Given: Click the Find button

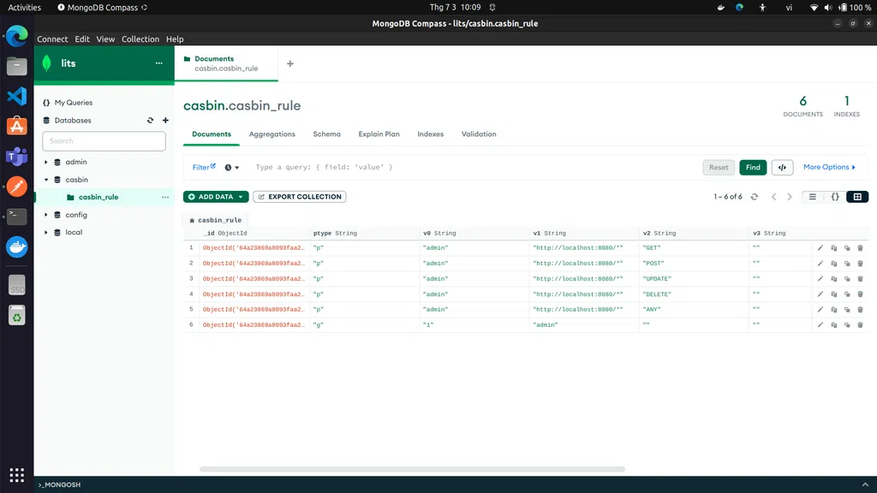Looking at the screenshot, I should [x=753, y=167].
